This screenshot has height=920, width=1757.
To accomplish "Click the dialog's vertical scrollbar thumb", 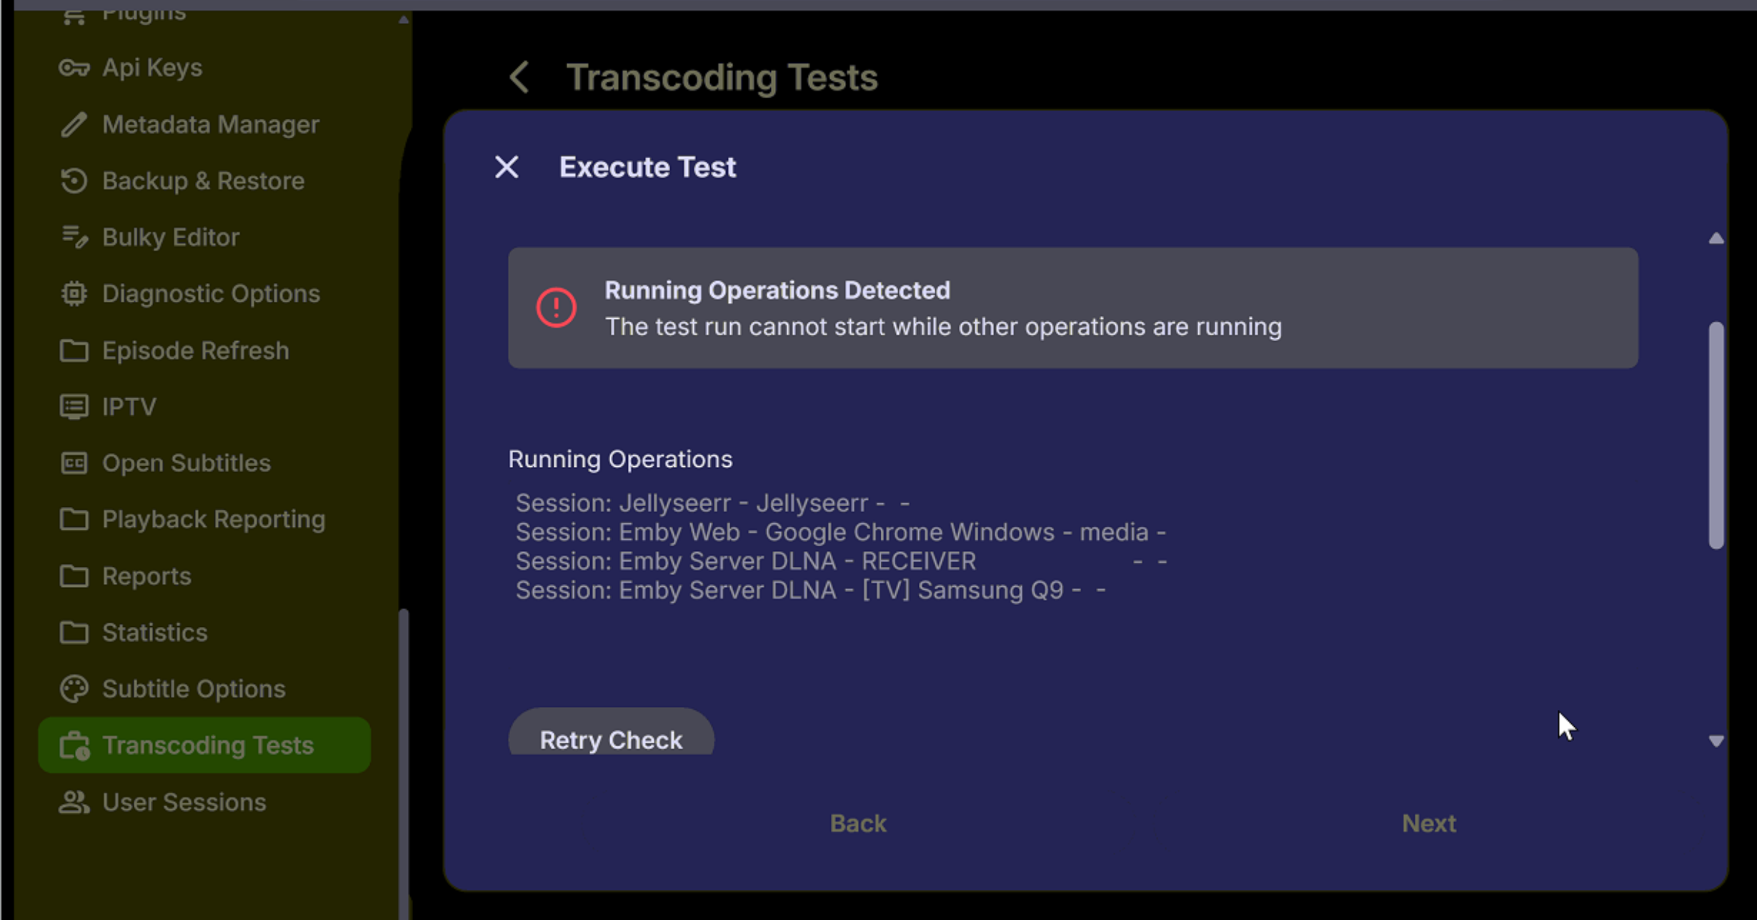I will (x=1716, y=435).
